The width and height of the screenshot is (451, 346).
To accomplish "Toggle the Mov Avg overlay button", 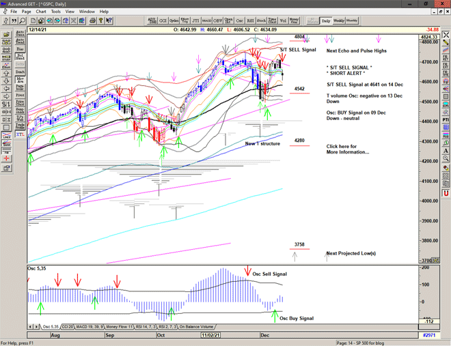I will click(x=19, y=81).
